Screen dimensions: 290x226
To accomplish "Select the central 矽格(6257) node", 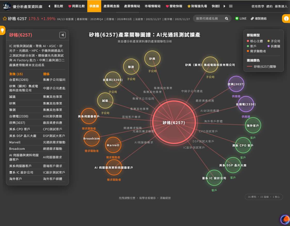I will (x=174, y=123).
